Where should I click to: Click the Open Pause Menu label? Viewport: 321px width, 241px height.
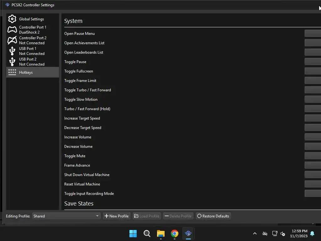[79, 33]
